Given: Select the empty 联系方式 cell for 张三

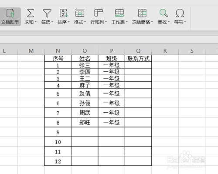Looking at the screenshot, I should tap(138, 65).
